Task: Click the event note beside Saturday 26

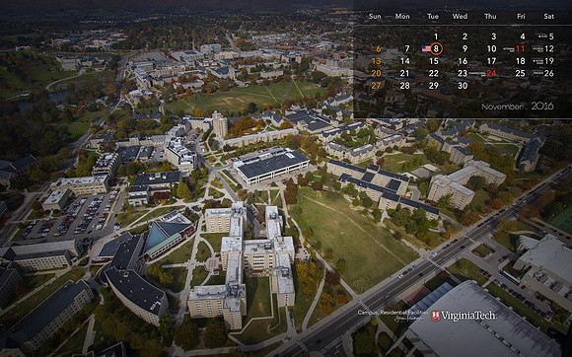Action: [538, 73]
